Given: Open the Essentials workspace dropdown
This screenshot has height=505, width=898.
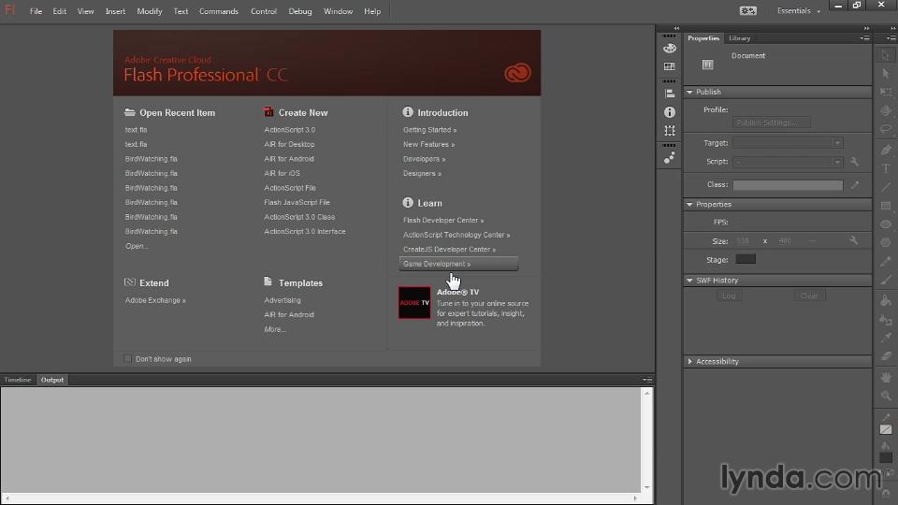Looking at the screenshot, I should 798,11.
